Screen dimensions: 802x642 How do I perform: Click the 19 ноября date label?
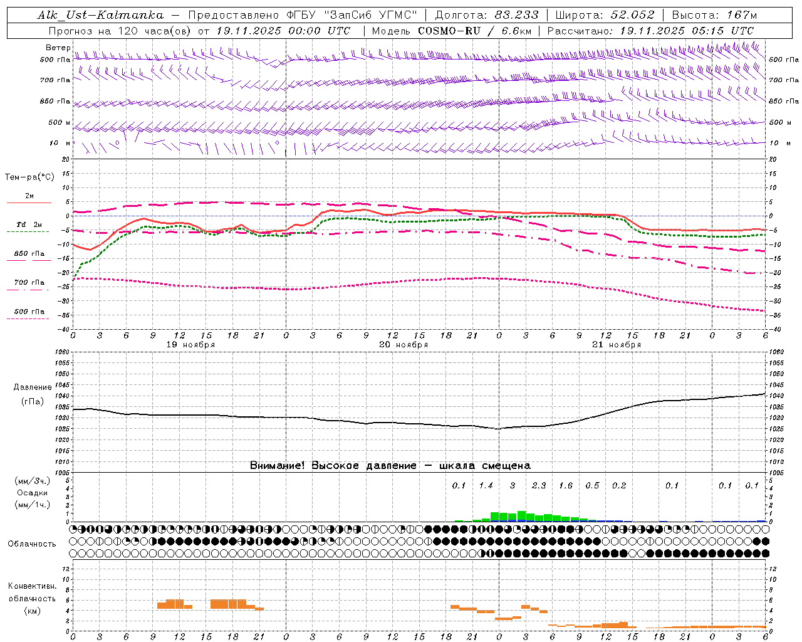click(190, 345)
